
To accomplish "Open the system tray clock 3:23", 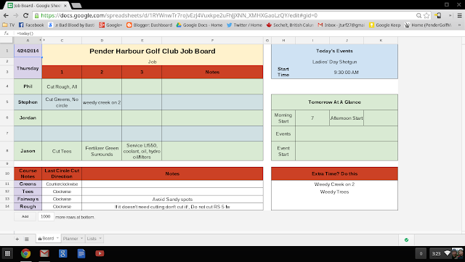I will click(x=436, y=254).
